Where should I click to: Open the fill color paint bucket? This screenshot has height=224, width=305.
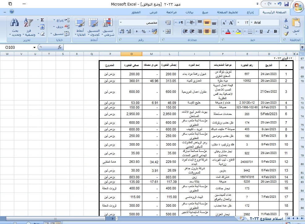(238, 31)
